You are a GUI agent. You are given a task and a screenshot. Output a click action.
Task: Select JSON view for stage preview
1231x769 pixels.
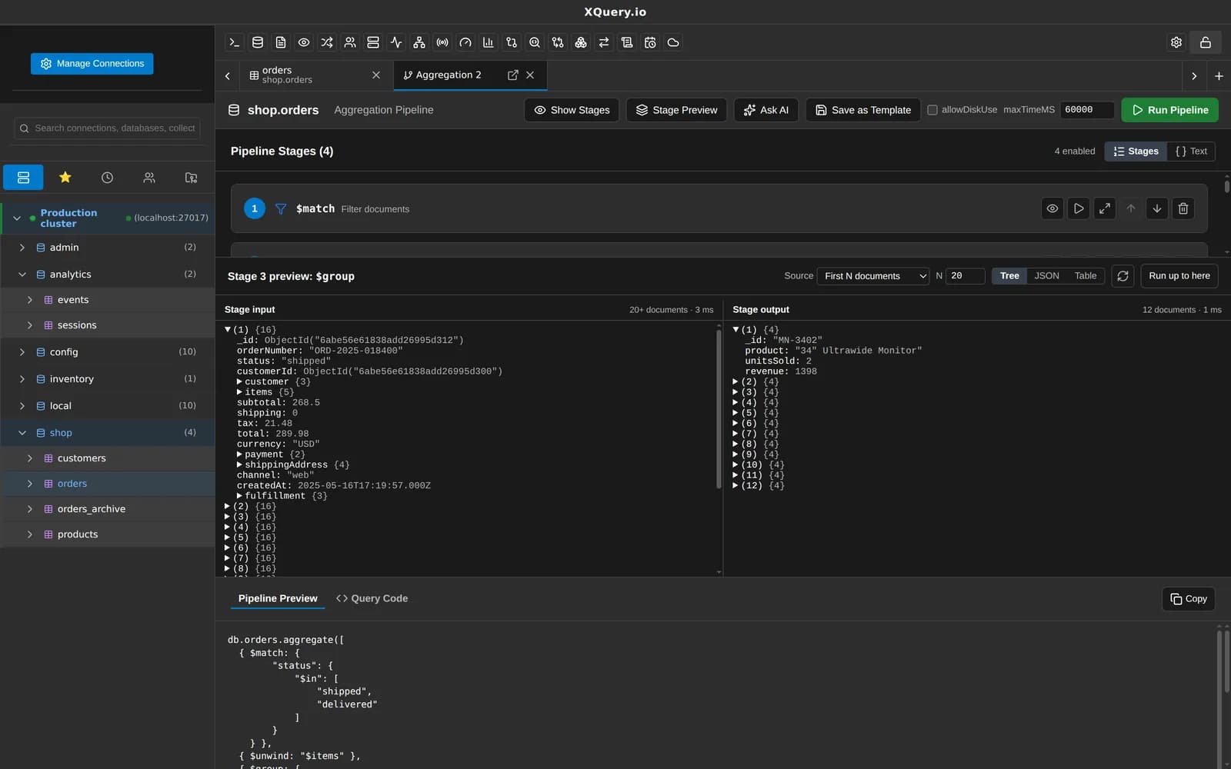pos(1046,276)
